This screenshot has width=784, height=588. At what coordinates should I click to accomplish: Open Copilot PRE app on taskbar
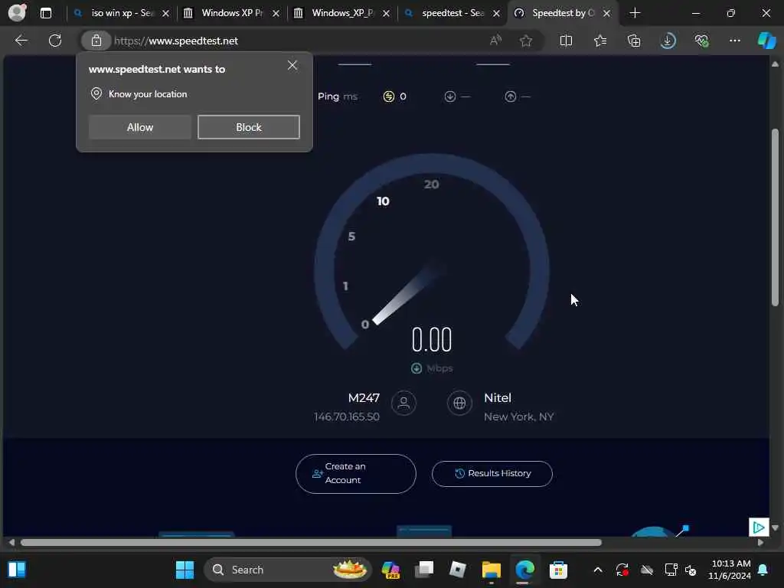tap(390, 570)
